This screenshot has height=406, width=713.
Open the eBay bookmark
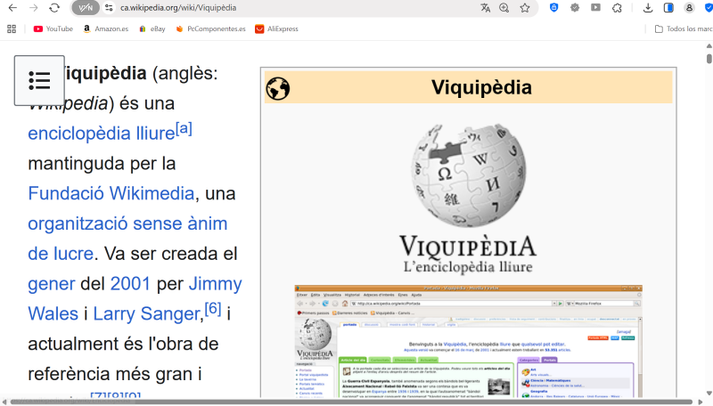pos(152,28)
